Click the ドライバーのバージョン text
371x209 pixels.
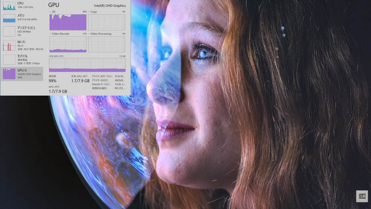point(102,76)
